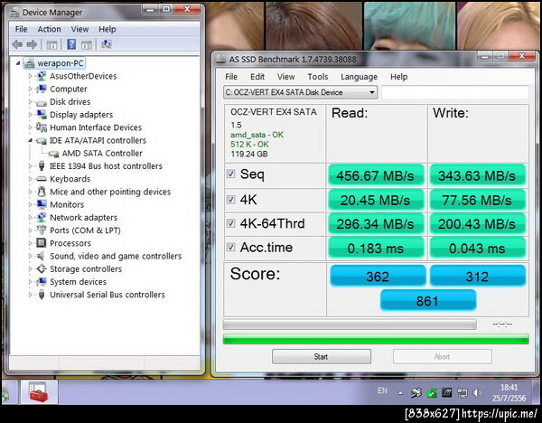This screenshot has height=423, width=542.
Task: Click the EN language indicator in taskbar
Action: (x=382, y=390)
